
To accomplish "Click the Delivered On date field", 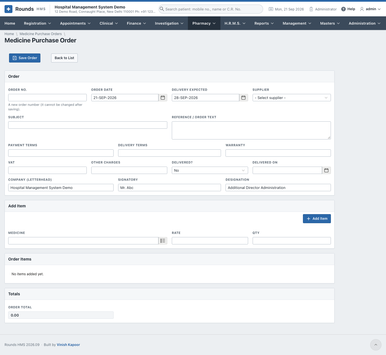I will click(287, 170).
